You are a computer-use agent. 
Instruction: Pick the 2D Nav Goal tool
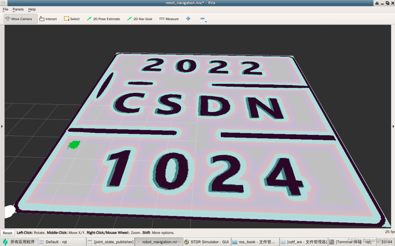click(140, 19)
